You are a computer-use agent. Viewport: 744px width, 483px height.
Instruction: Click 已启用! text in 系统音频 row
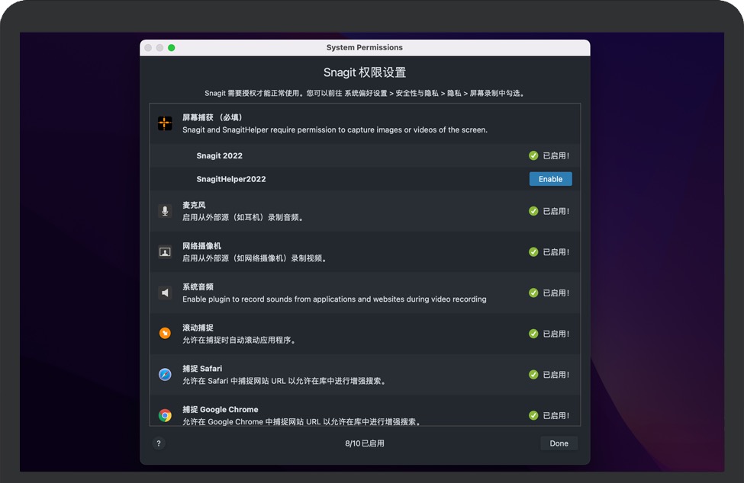click(556, 293)
